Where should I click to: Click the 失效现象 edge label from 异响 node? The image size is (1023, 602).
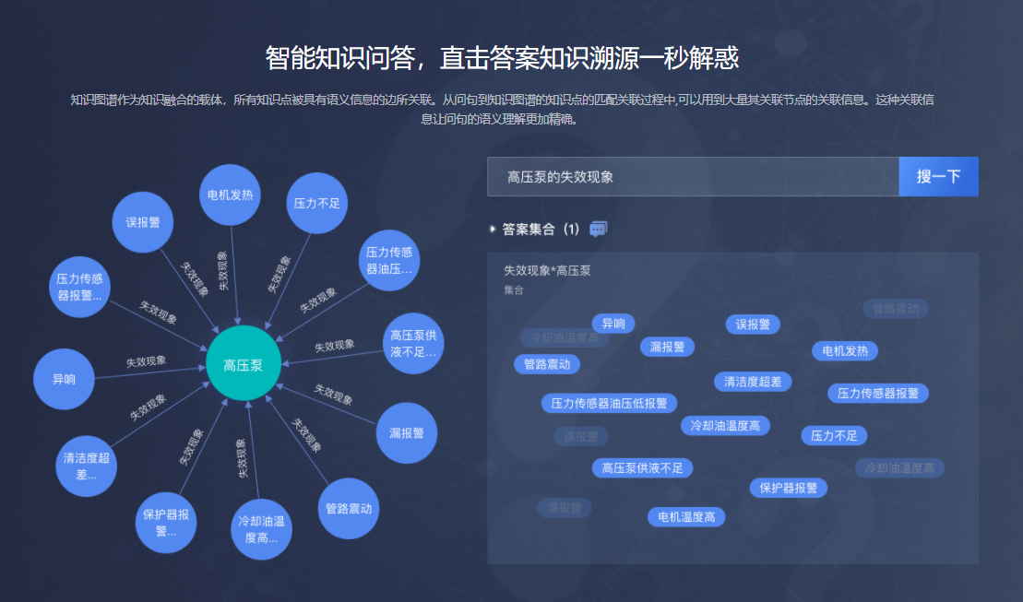pyautogui.click(x=146, y=361)
